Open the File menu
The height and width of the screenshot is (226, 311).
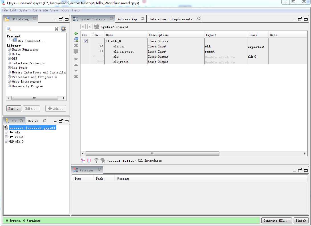5,10
